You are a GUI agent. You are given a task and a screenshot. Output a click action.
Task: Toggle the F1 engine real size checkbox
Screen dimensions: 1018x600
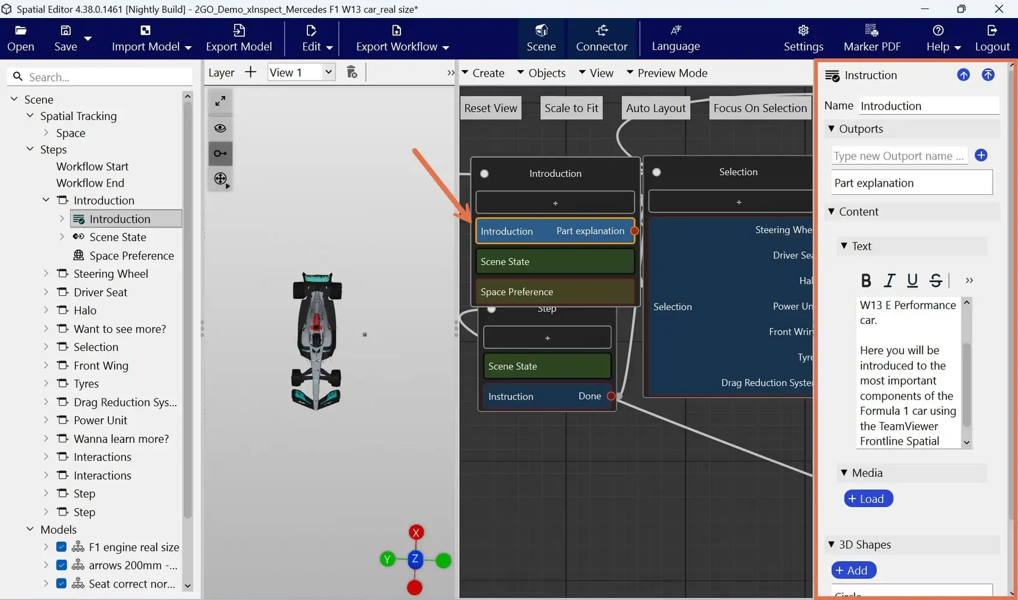pyautogui.click(x=61, y=547)
